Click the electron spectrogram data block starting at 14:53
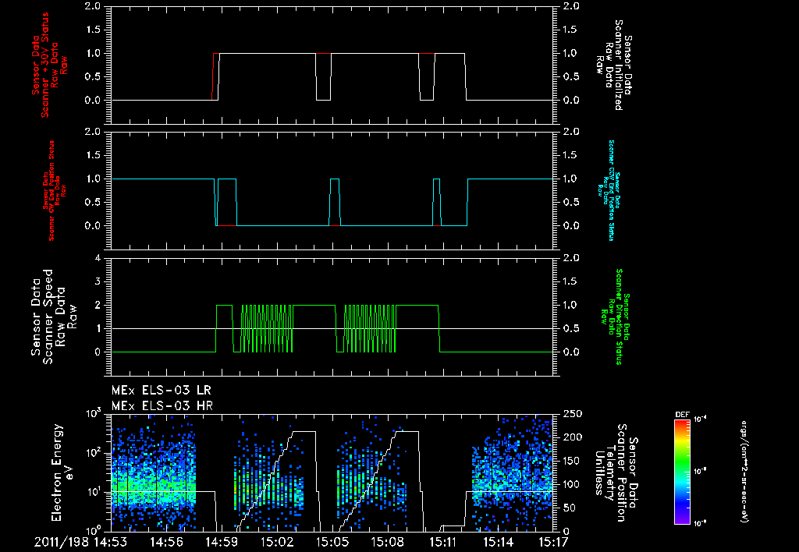The image size is (799, 552). point(154,472)
